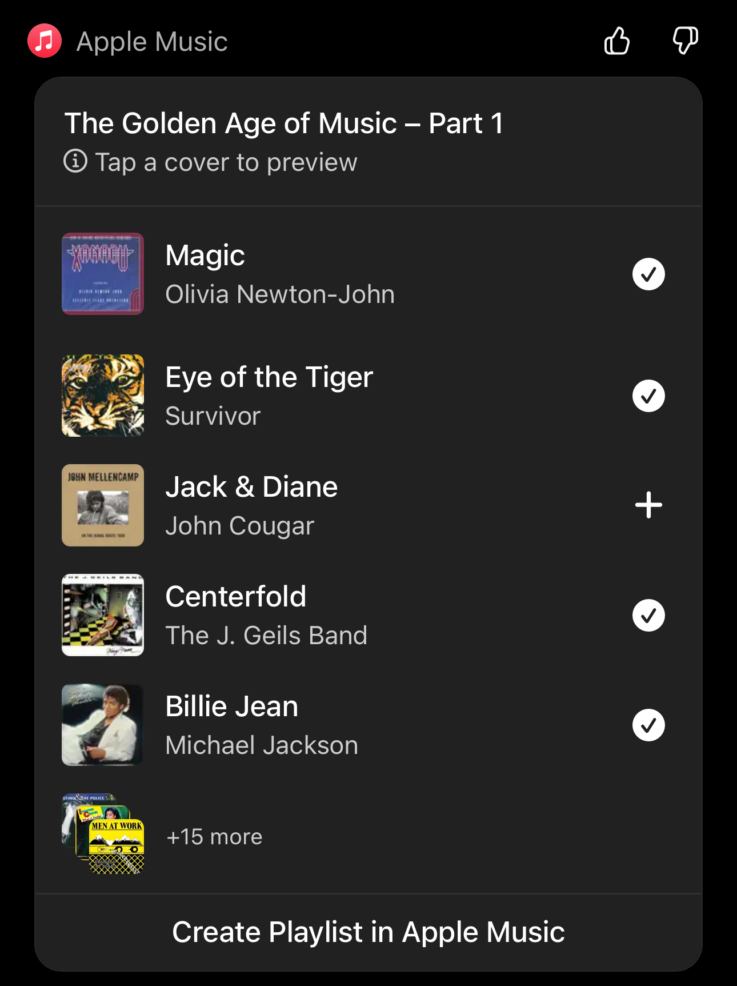Click the Apple Music app name label
Screen dimensions: 737x986
point(152,42)
